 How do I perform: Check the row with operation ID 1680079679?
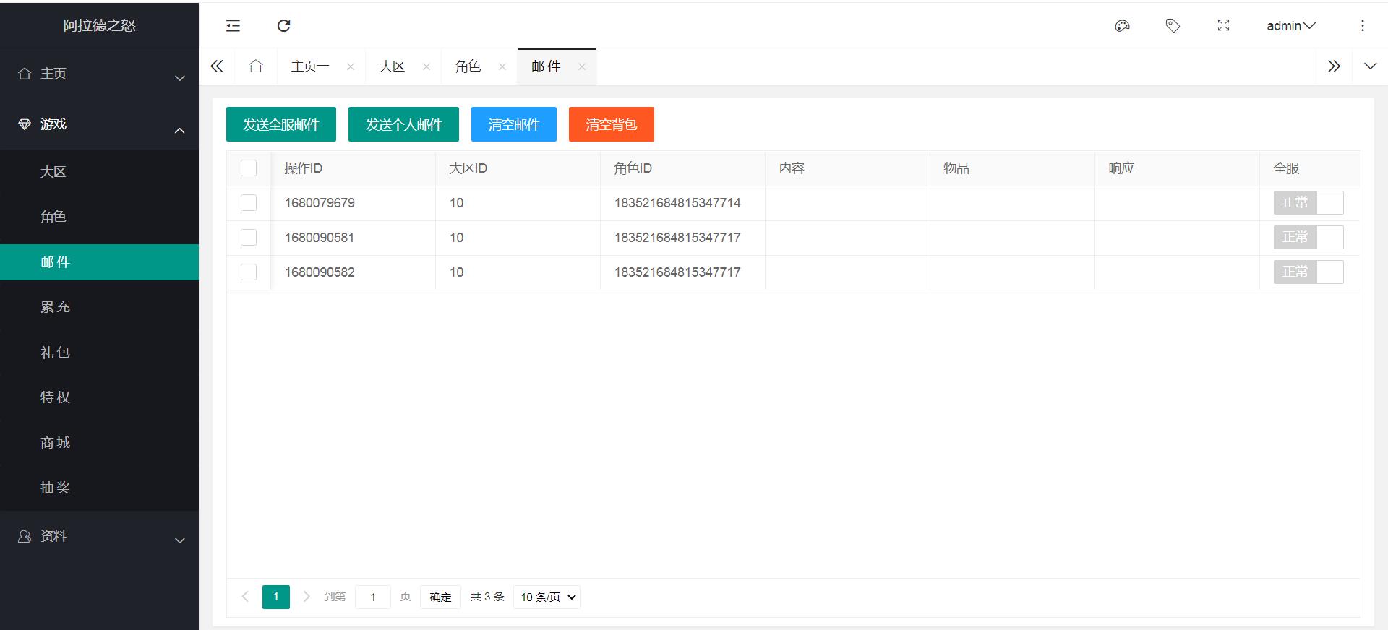point(249,203)
